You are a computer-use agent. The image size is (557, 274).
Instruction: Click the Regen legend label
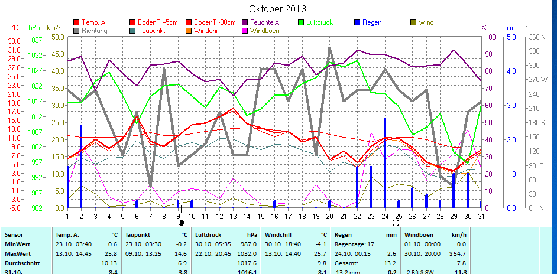coord(372,22)
